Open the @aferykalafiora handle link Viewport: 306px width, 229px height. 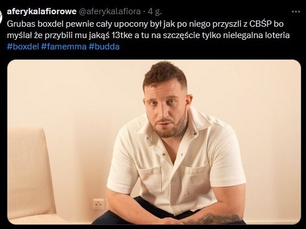coord(109,12)
